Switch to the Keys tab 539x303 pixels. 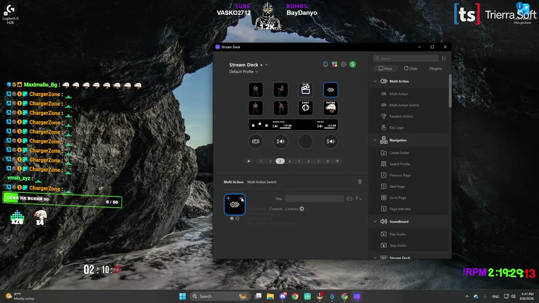click(x=385, y=69)
